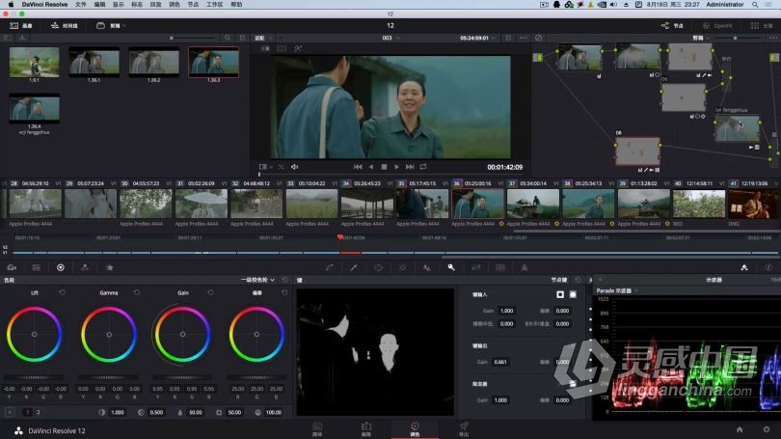Click the Key Output Gain 0.661 field
Viewport: 781px width, 439px height.
point(500,362)
